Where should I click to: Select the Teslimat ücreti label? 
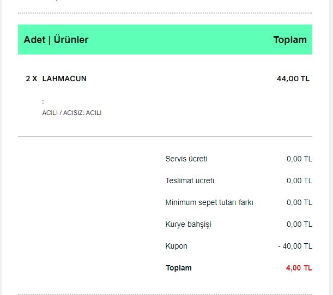[x=190, y=180]
